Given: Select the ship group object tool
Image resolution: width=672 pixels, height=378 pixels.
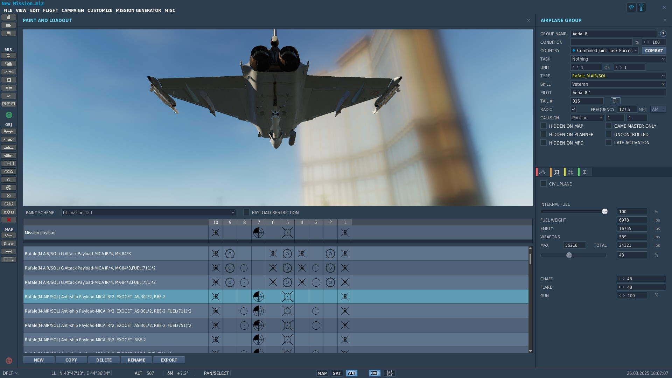Looking at the screenshot, I should [x=9, y=148].
